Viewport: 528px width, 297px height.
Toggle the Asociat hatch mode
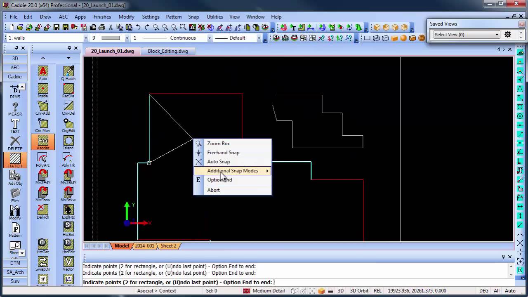43,142
